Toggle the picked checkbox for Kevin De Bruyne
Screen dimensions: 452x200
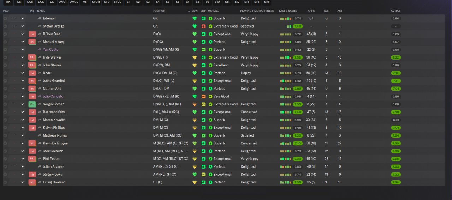pyautogui.click(x=5, y=143)
